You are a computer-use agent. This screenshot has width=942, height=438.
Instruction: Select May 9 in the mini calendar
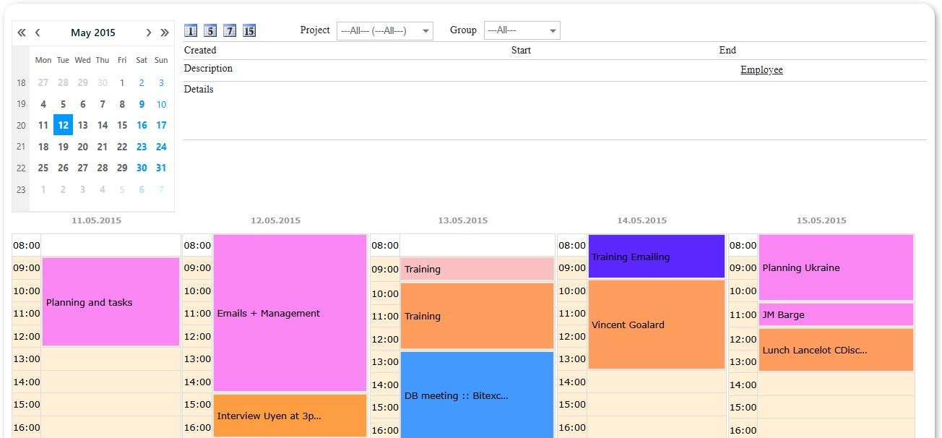(x=142, y=104)
